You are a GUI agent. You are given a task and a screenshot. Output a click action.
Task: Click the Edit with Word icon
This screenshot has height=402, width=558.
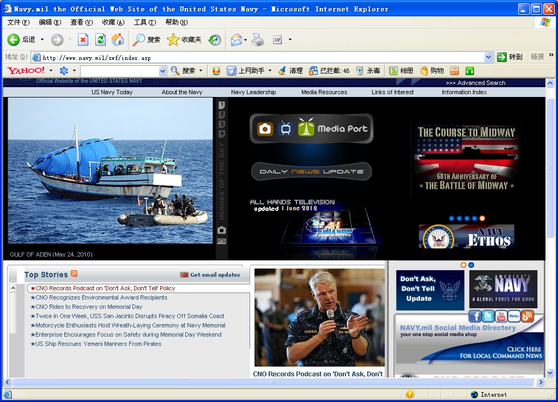(x=277, y=40)
